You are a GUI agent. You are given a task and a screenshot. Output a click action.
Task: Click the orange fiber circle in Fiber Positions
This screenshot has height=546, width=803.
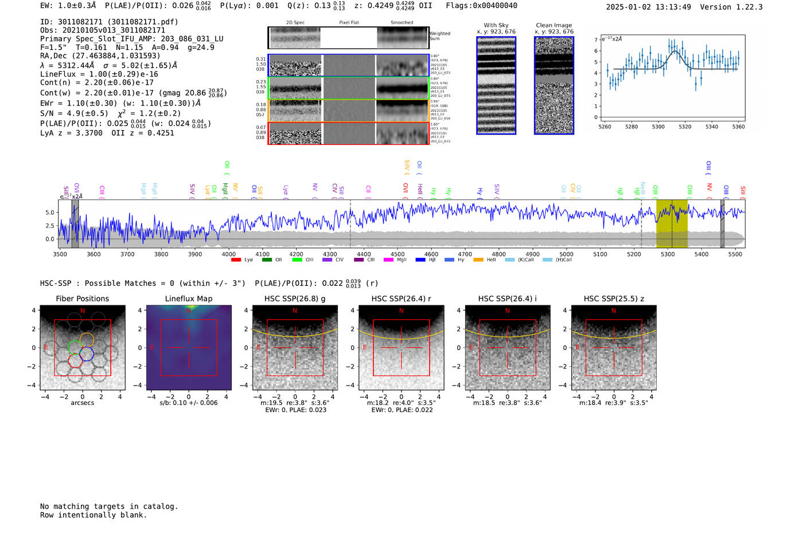[87, 340]
